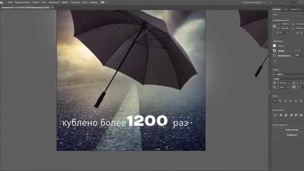Open the align-to selection options icon
This screenshot has height=171, width=304.
coord(275,115)
